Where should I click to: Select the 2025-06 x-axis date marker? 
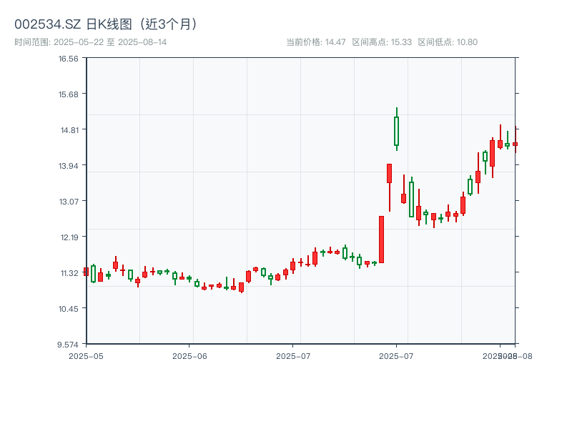[x=189, y=355]
